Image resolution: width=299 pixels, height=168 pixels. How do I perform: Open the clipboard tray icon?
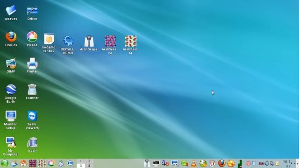click(277, 163)
